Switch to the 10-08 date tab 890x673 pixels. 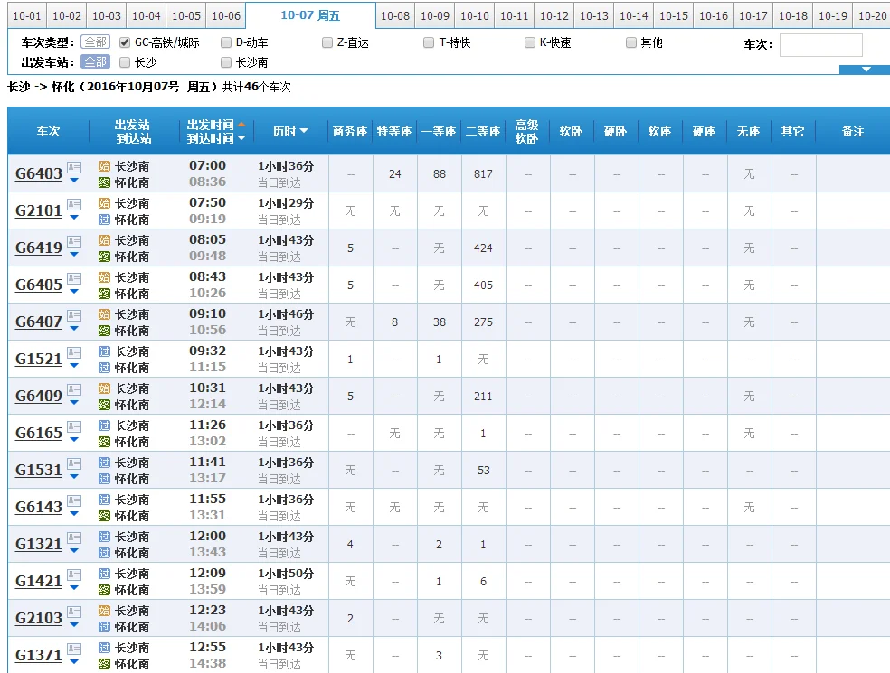tap(394, 15)
